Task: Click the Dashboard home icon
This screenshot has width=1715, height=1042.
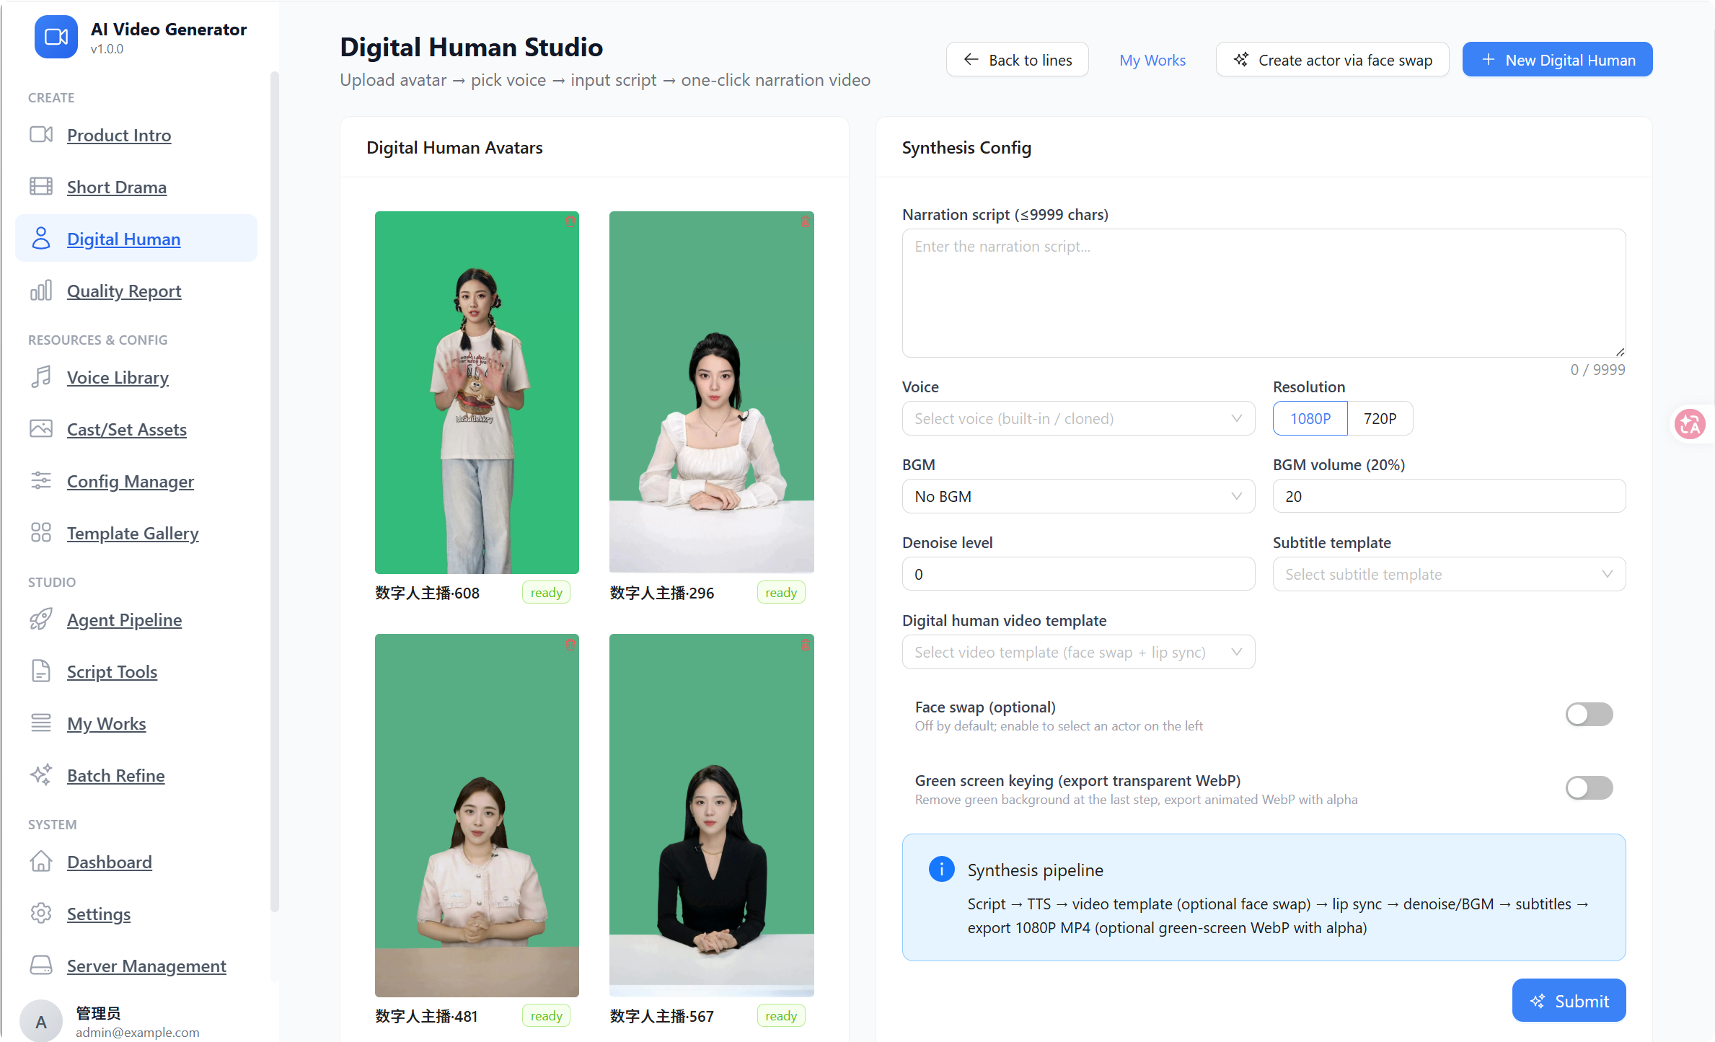Action: [x=41, y=862]
